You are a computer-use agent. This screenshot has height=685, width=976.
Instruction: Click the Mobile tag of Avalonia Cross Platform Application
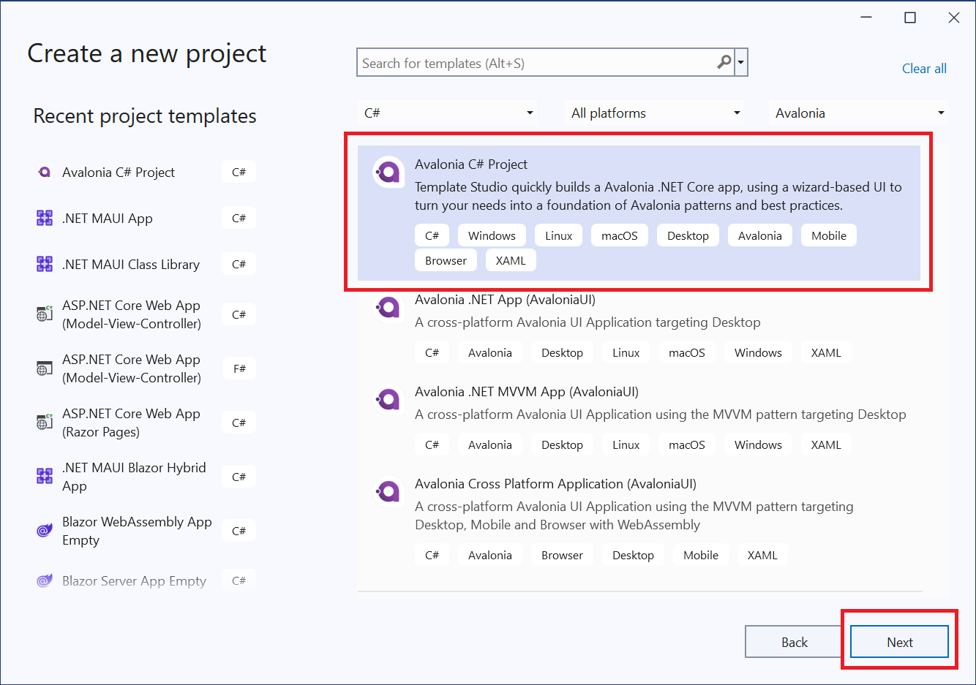click(x=701, y=555)
